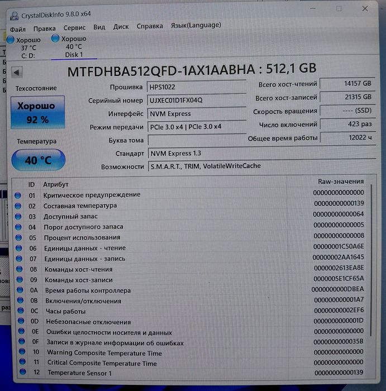
Task: Click the Возможности field with S.M.A.R.T., TRIM
Action: [x=262, y=165]
